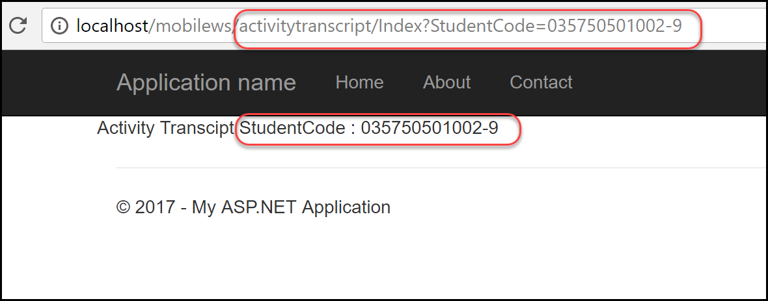Click the student code number on the page
This screenshot has height=301, width=768.
click(430, 128)
